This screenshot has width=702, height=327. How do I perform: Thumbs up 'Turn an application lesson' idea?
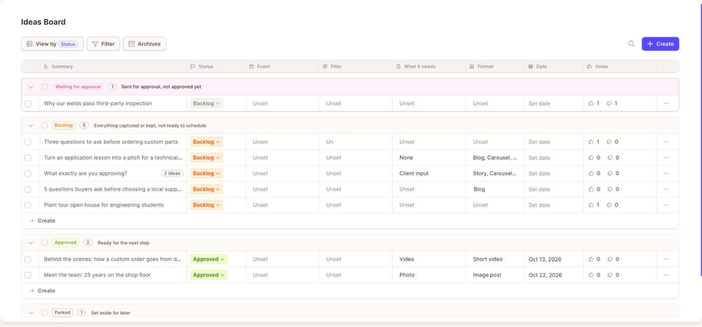pos(591,158)
